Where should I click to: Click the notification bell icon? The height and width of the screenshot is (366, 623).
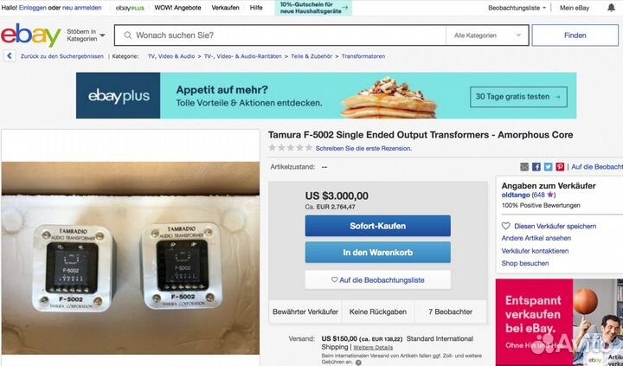click(x=611, y=8)
